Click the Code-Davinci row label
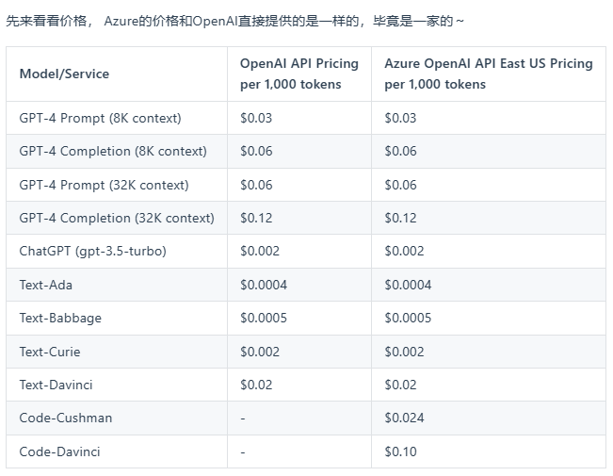Screen dimensions: 613x476 pyautogui.click(x=59, y=451)
